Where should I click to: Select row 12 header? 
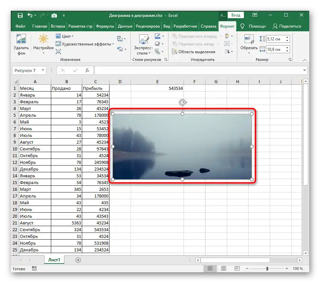point(15,162)
